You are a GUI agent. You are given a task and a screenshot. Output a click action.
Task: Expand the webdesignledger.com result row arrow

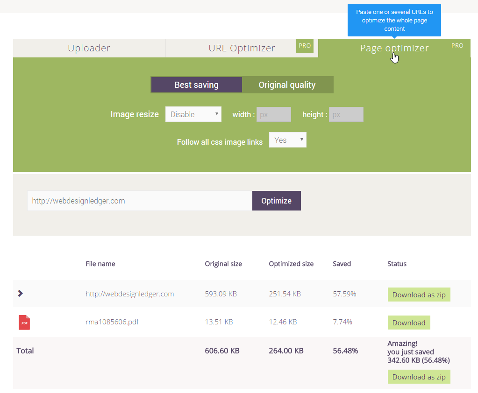(20, 293)
